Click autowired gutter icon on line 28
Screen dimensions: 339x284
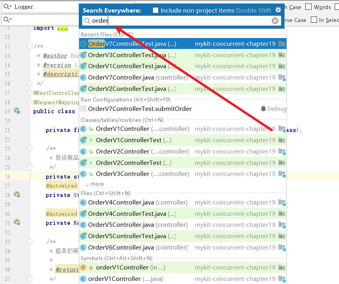tap(17, 195)
